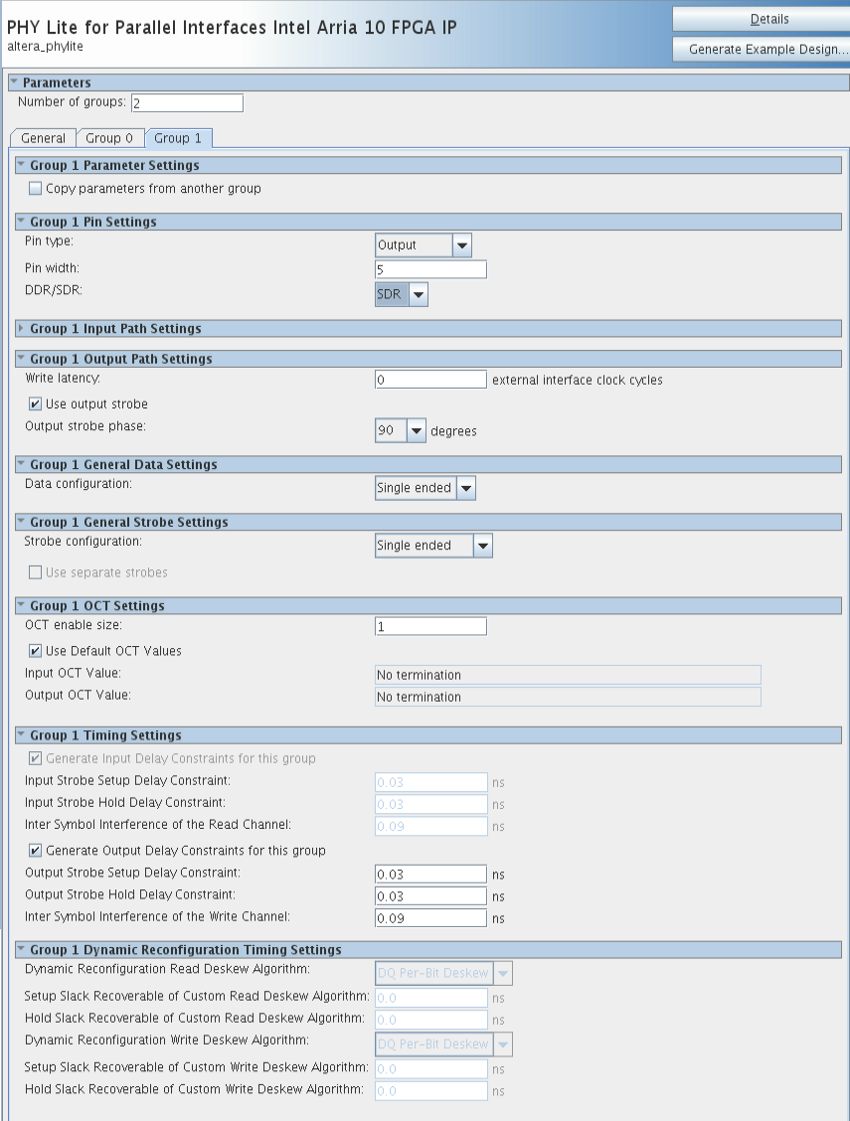This screenshot has height=1121, width=850.
Task: Switch to the Group 0 tab
Action: (108, 138)
